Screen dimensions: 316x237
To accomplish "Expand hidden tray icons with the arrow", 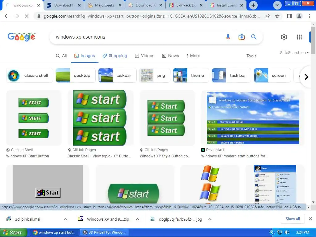I will (x=272, y=232).
